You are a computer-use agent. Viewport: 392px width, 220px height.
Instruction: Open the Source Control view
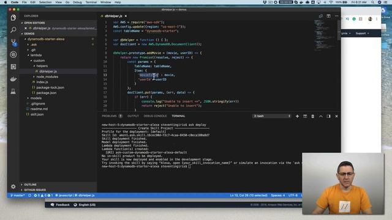click(x=13, y=42)
